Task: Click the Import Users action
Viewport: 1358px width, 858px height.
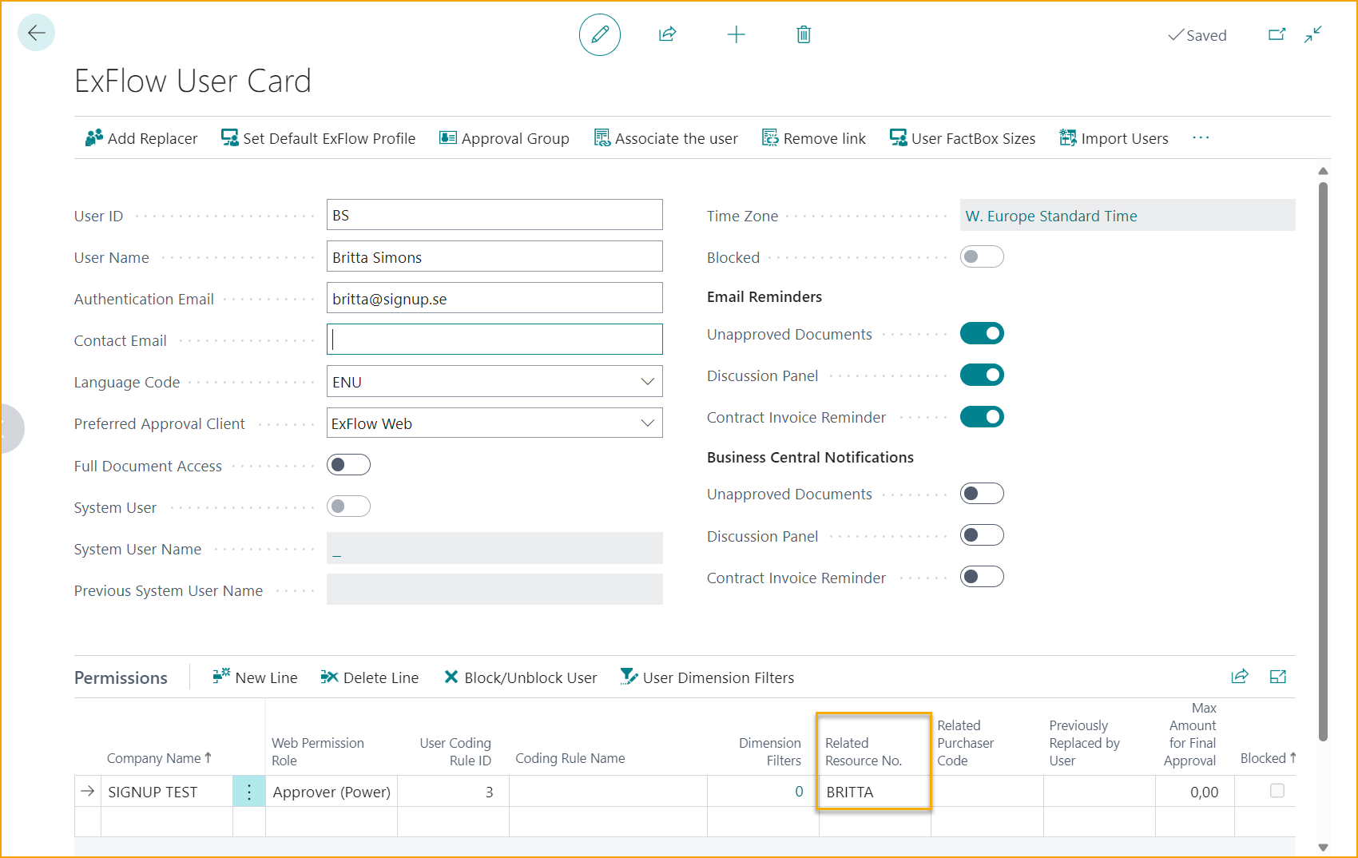Action: (1114, 138)
